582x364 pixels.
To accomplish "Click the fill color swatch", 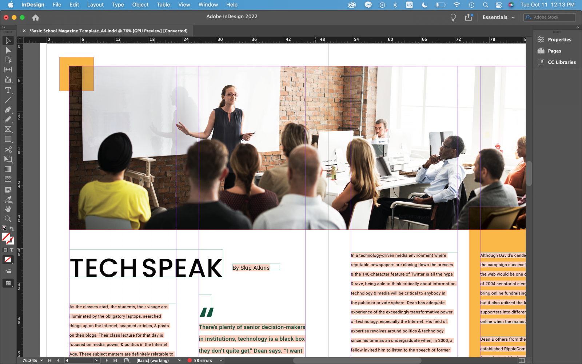I will [x=6, y=237].
